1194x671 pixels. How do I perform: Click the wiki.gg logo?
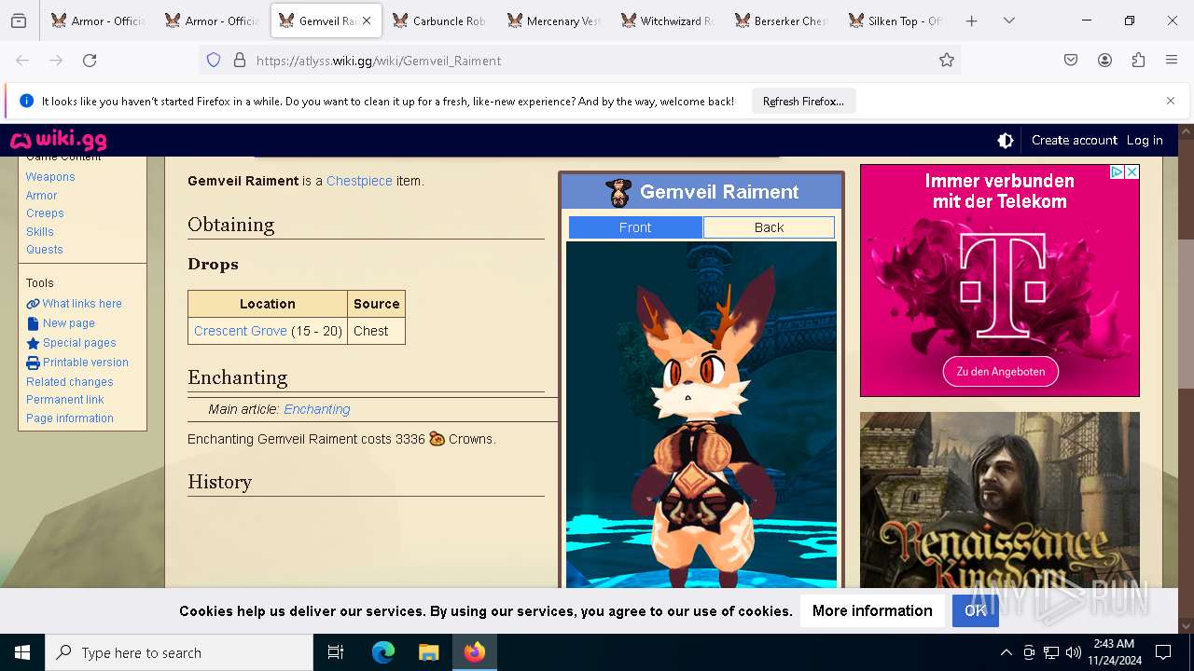click(x=58, y=141)
